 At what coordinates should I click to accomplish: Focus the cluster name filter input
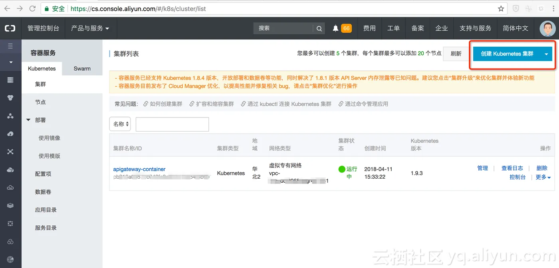[172, 124]
